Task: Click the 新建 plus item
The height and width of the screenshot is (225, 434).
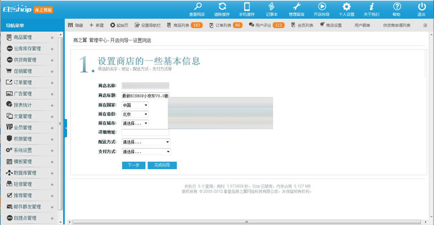Action: pos(96,25)
